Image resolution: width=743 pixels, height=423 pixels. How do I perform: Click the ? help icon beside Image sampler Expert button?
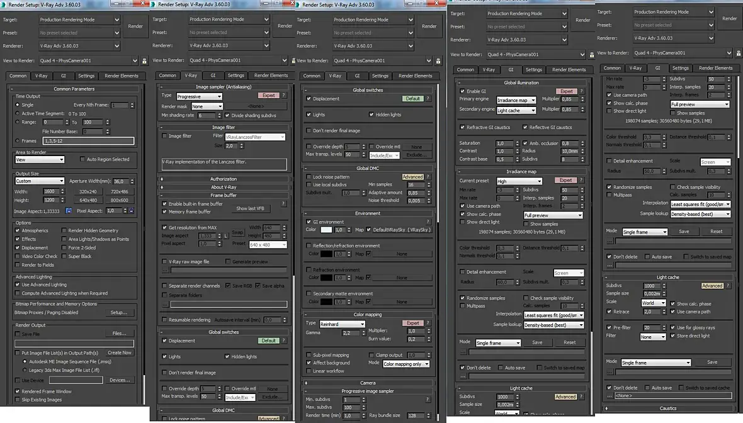coord(284,96)
